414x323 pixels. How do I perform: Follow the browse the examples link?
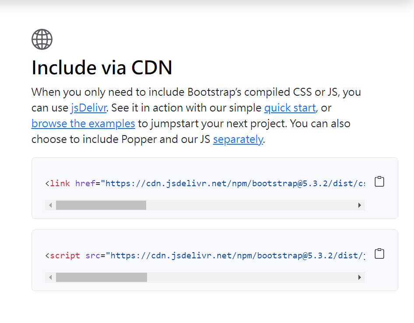click(x=83, y=123)
